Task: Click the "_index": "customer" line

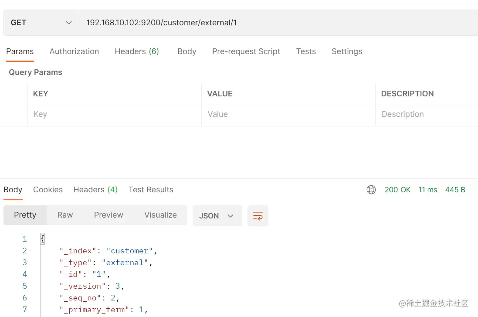Action: pos(108,251)
